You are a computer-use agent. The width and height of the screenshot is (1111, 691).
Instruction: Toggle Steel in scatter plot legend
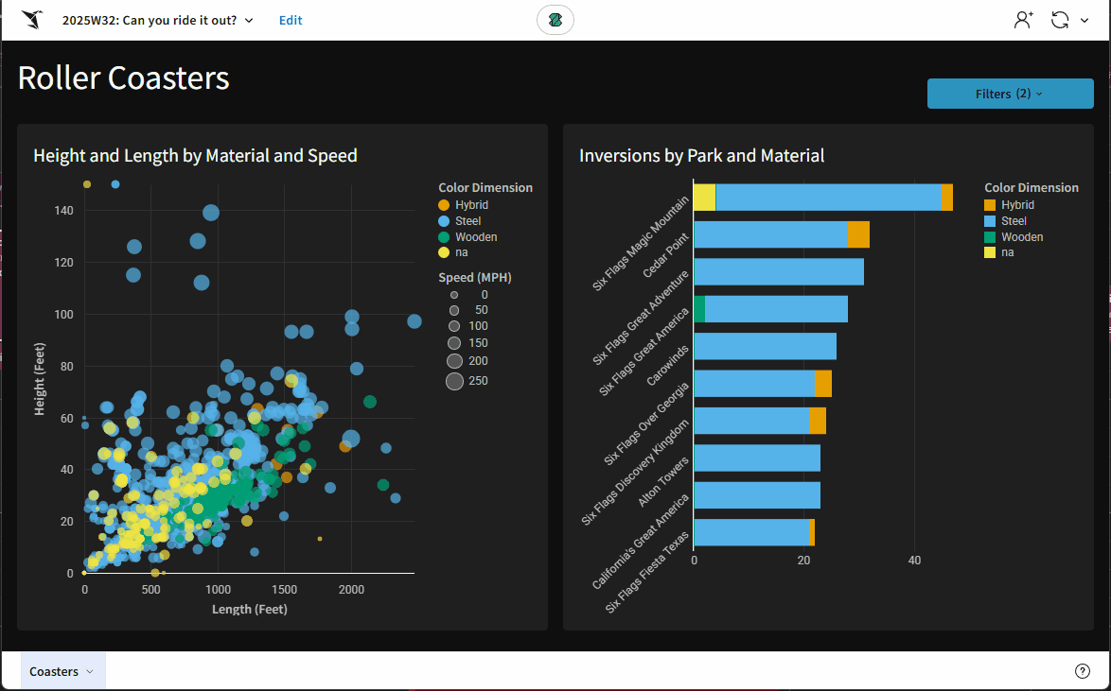click(467, 221)
